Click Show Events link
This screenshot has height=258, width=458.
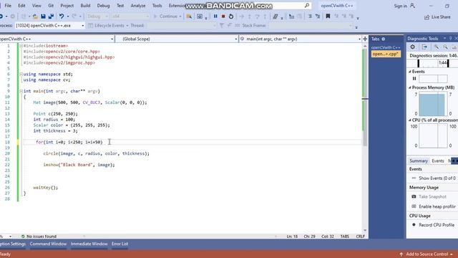pyautogui.click(x=437, y=178)
